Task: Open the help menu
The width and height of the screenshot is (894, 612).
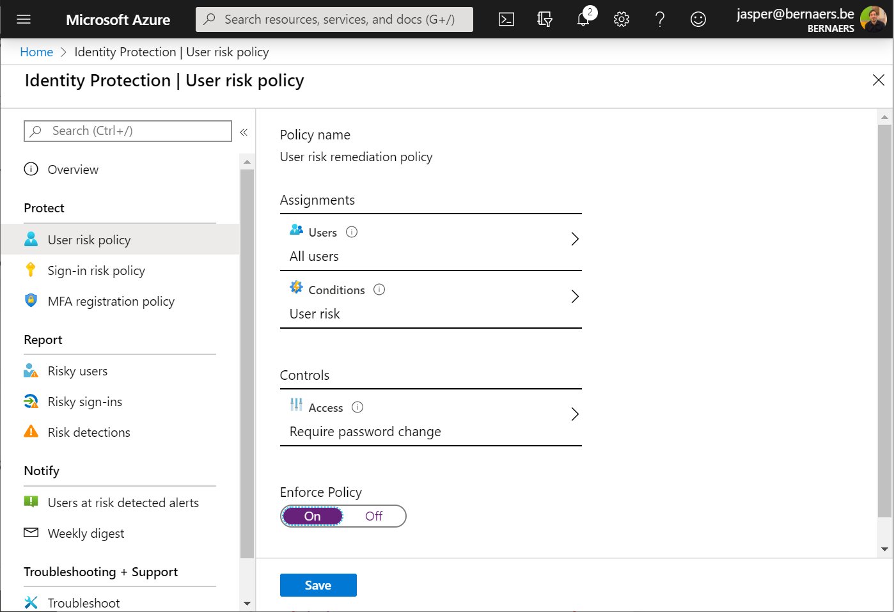Action: tap(659, 19)
